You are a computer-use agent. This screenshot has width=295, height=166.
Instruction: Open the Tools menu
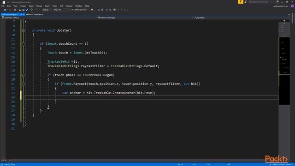[54, 6]
